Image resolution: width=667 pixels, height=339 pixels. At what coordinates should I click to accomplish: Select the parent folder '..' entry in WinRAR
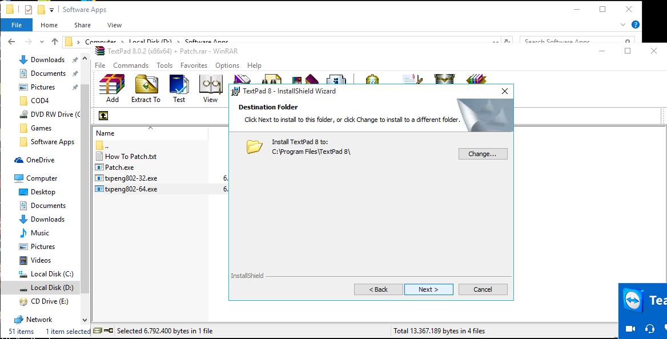102,145
